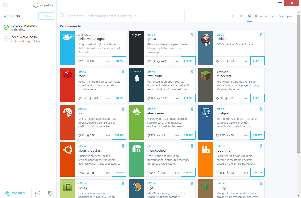Viewport: 301px width, 198px height.
Task: Open the feedback chat icon
Action: (38, 193)
